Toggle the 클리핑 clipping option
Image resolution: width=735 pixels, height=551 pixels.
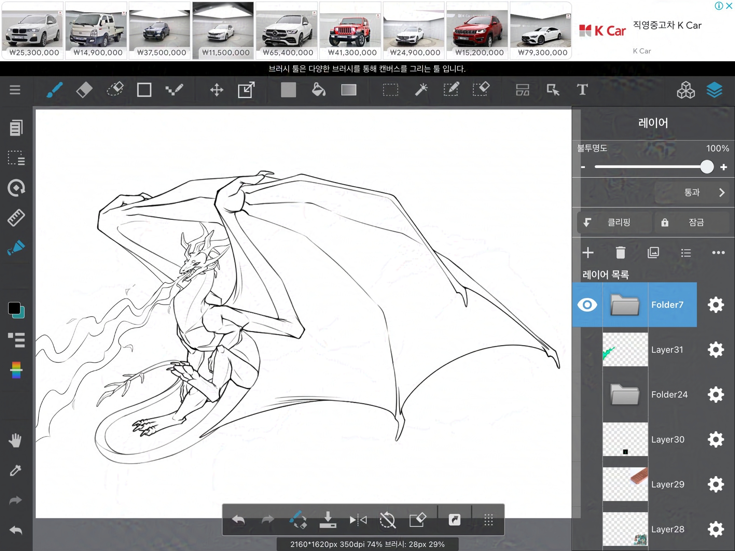tap(614, 222)
